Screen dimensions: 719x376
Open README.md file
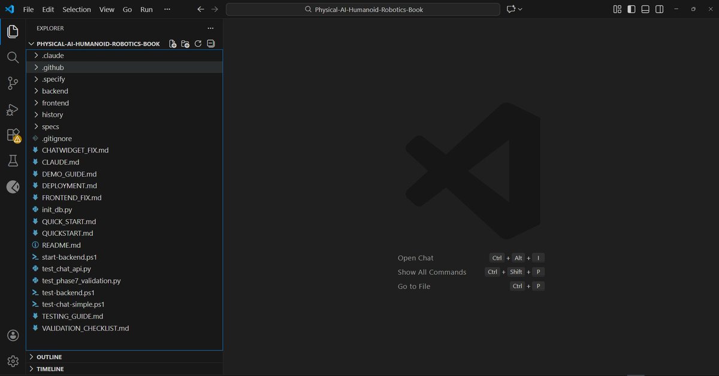[124, 245]
